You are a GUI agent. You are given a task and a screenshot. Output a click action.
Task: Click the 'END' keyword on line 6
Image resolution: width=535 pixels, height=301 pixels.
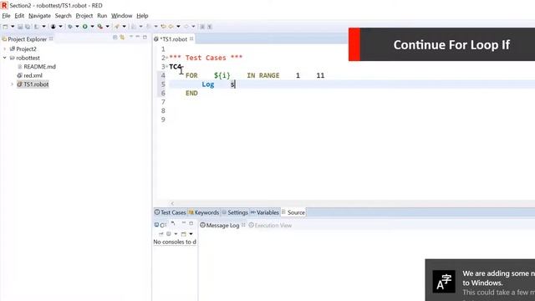coord(191,93)
